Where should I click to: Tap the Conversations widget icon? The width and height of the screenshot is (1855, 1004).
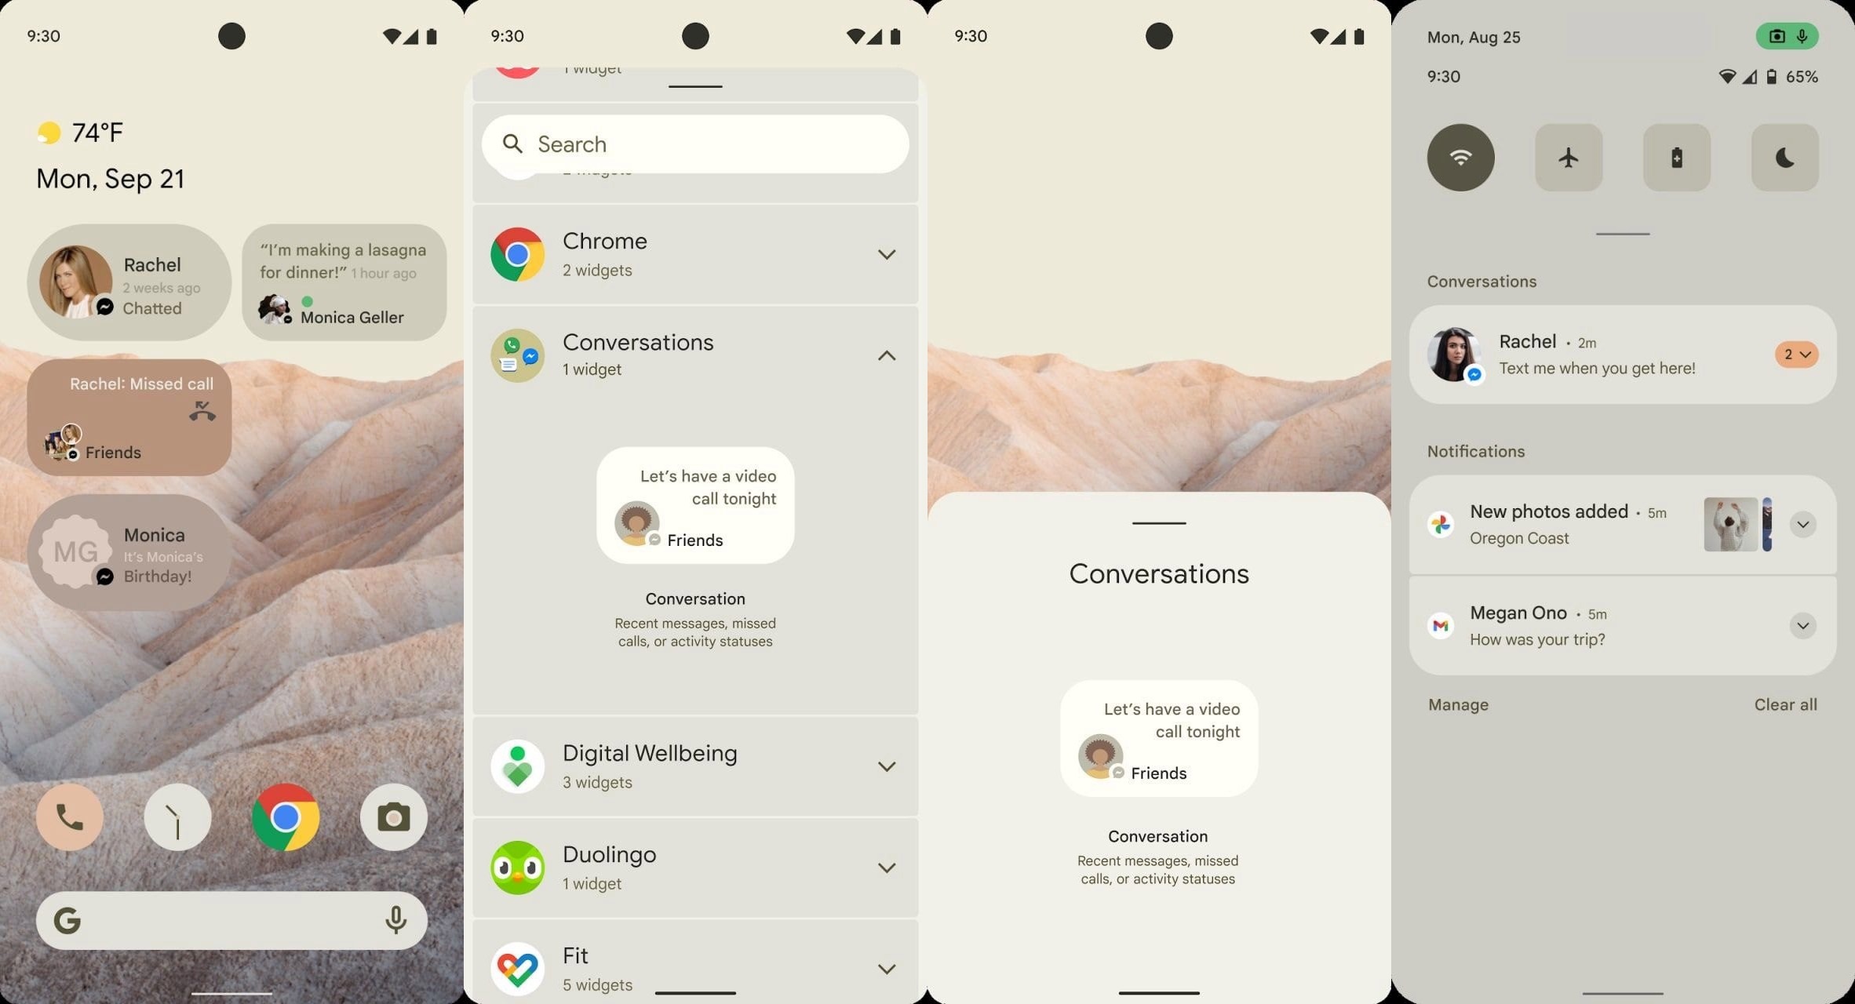[x=518, y=355]
